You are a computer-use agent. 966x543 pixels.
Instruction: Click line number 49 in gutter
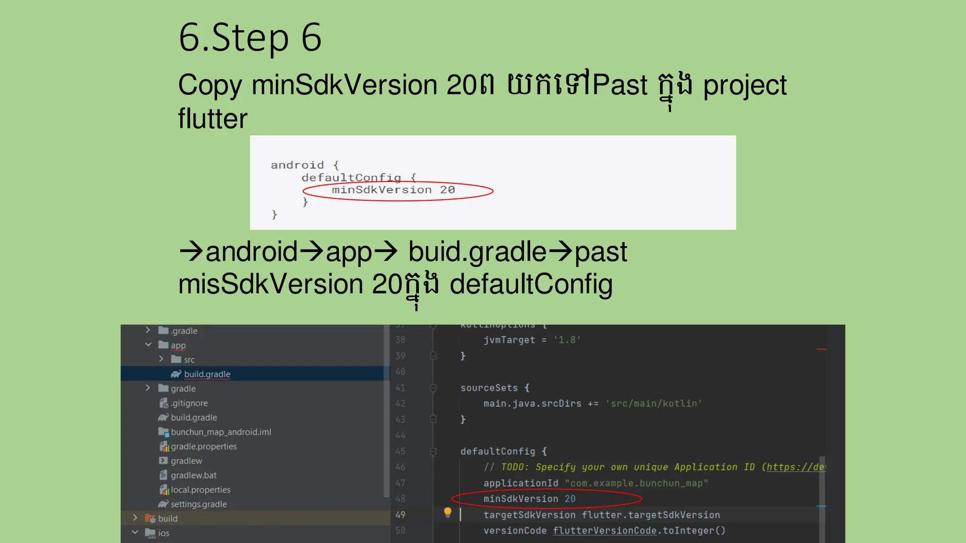tap(400, 515)
